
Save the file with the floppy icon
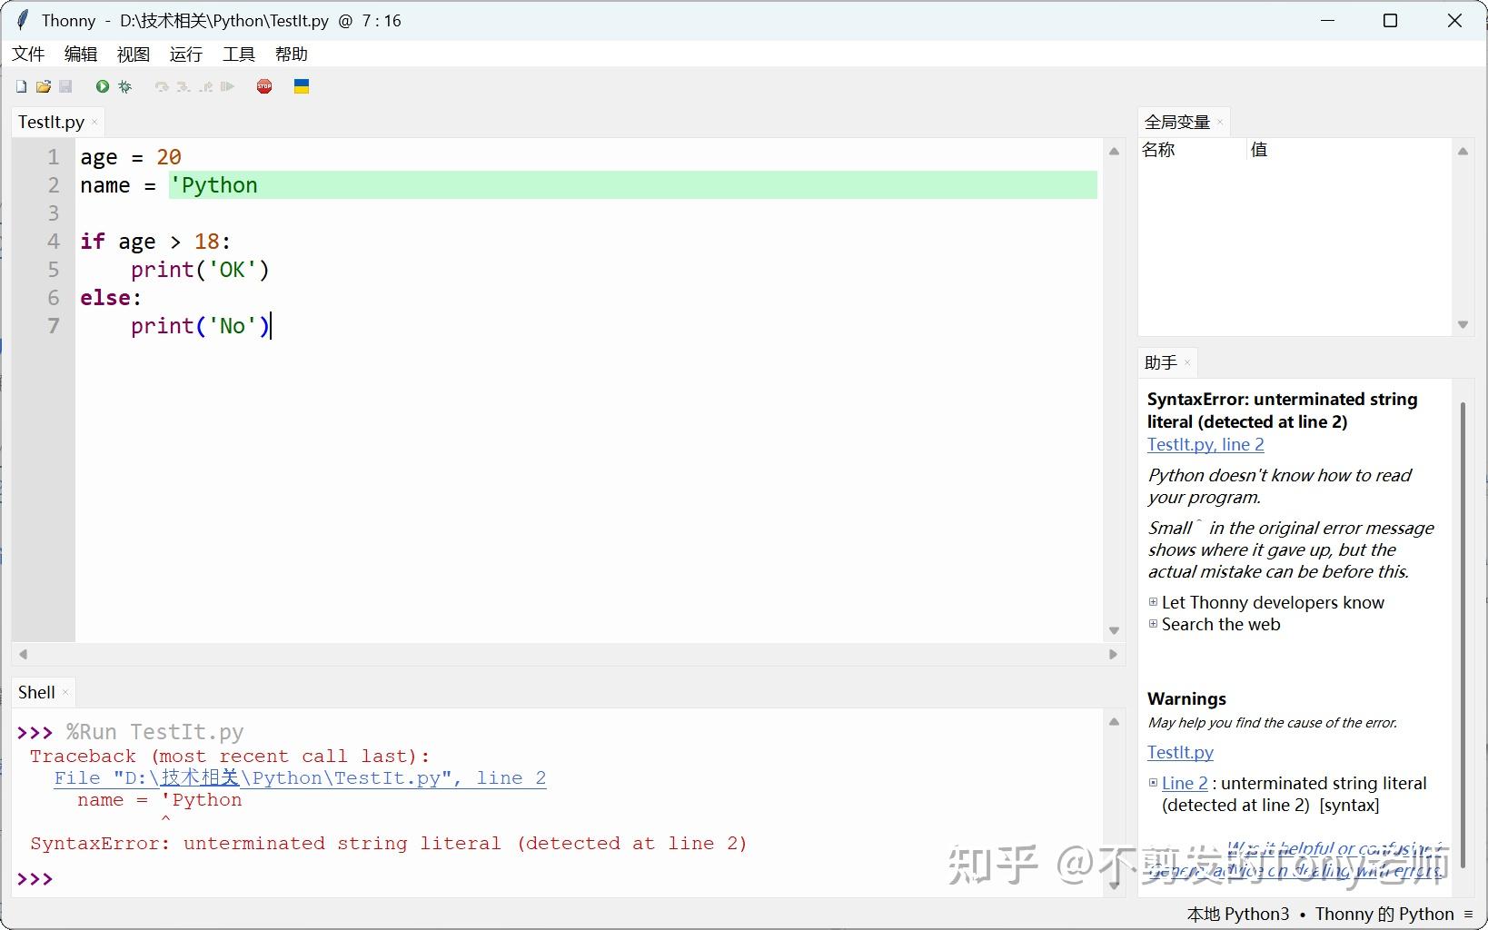pos(65,86)
